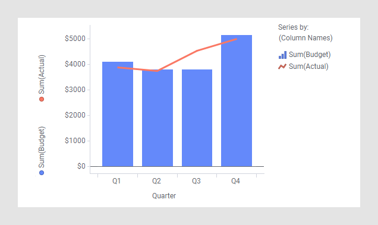Select the Q3 budget bar

point(197,118)
